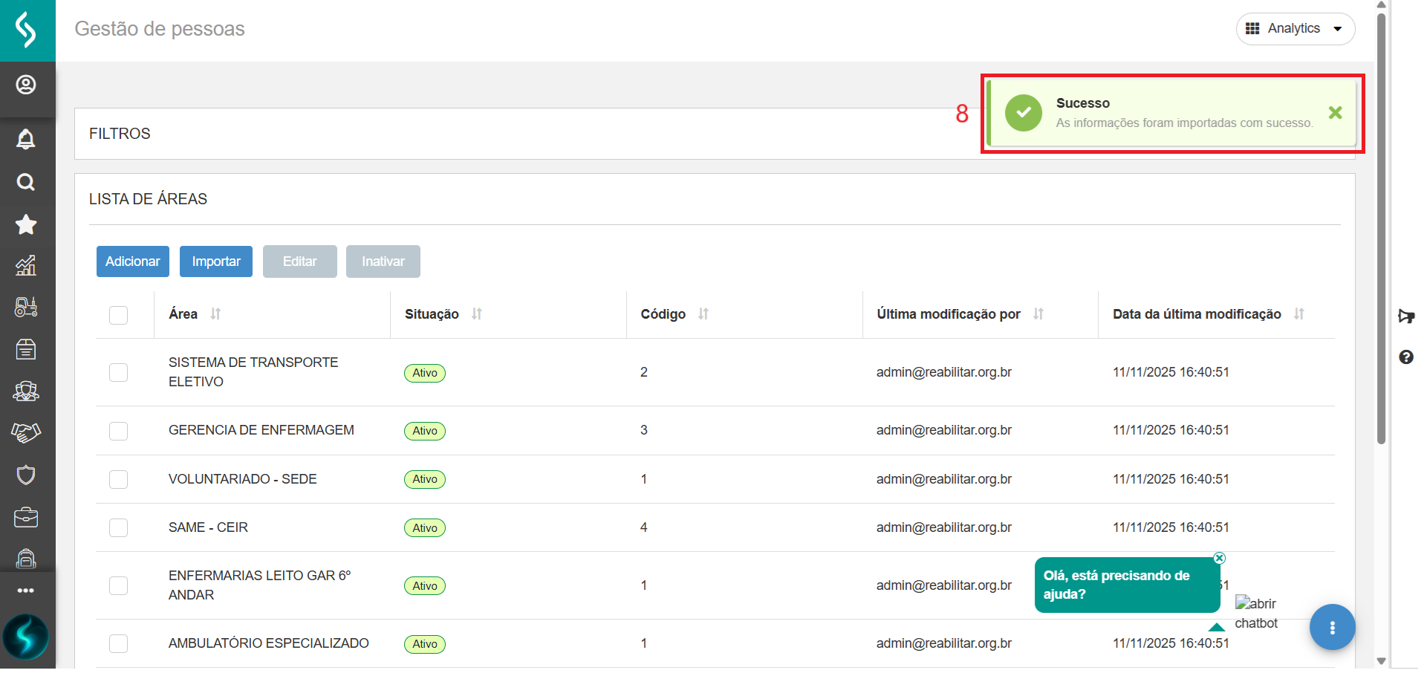Click the shield icon in sidebar
The image size is (1424, 676).
[26, 475]
